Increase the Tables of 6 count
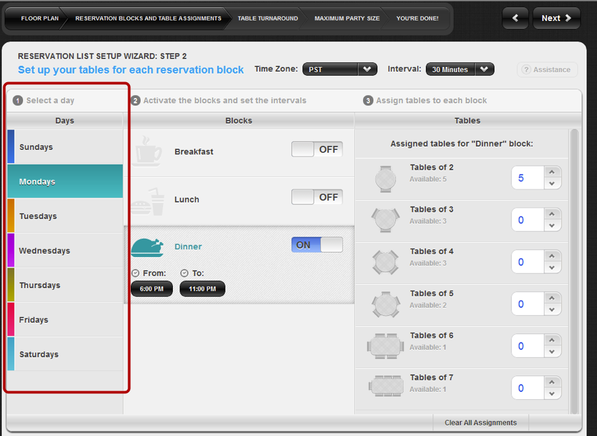 (552, 340)
